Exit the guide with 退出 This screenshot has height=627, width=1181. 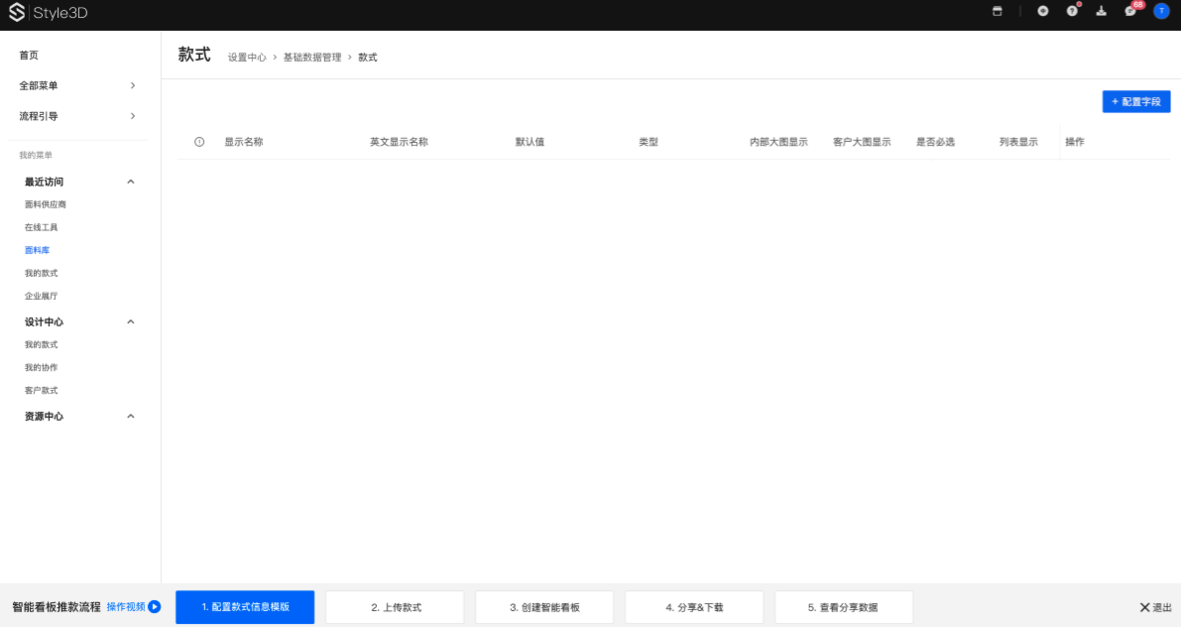click(1155, 607)
